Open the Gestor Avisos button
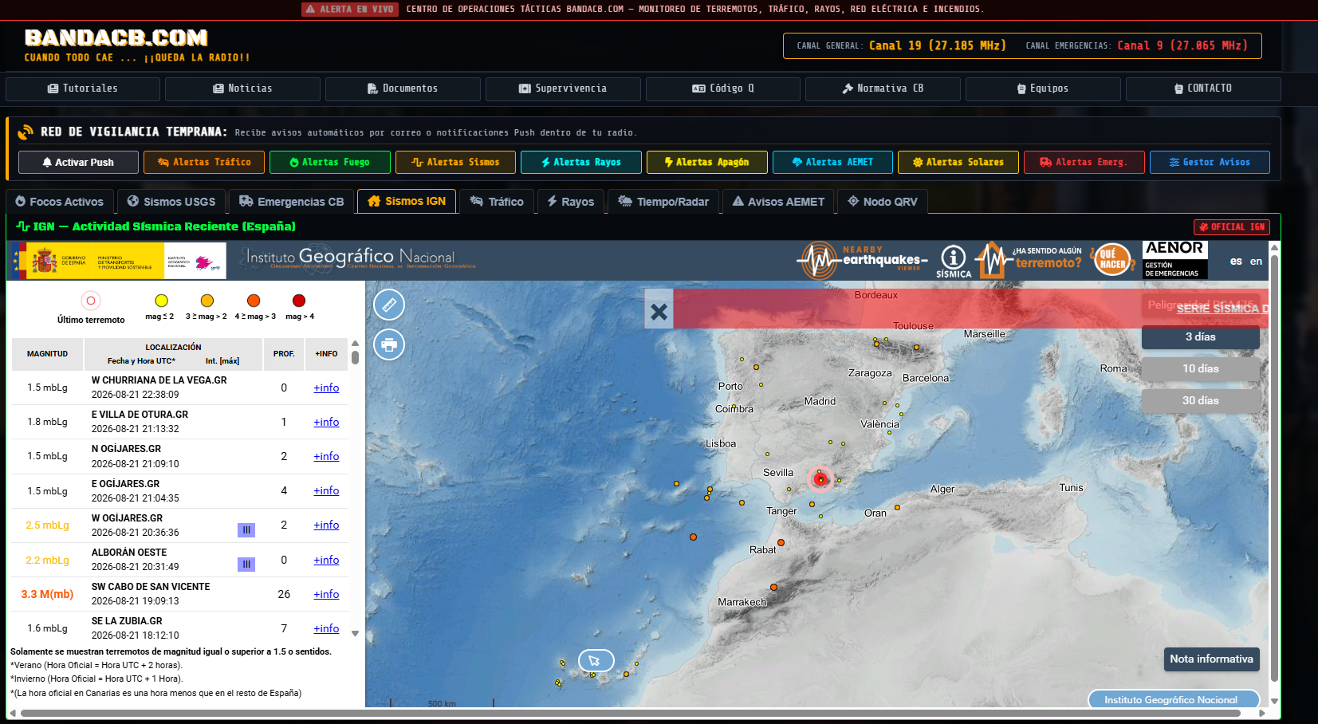1318x724 pixels. tap(1210, 163)
